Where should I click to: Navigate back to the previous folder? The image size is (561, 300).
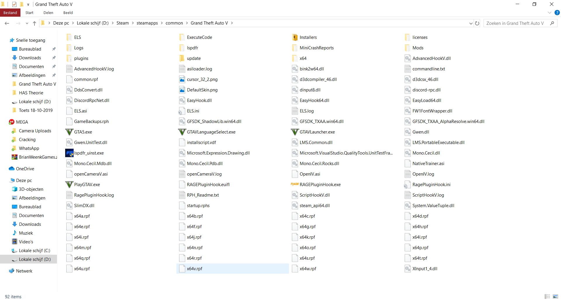click(x=7, y=23)
